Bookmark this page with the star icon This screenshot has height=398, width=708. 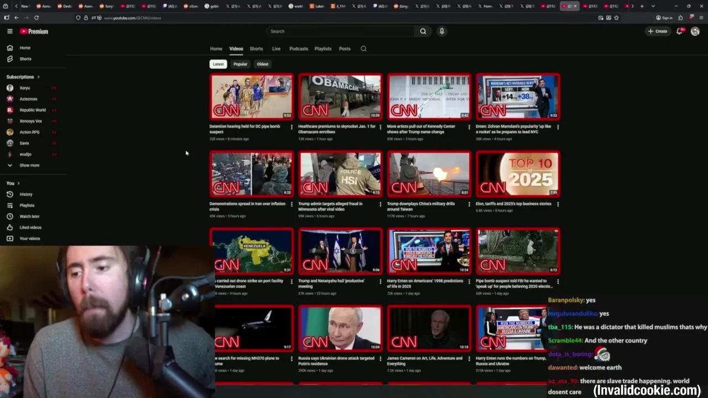tap(616, 18)
